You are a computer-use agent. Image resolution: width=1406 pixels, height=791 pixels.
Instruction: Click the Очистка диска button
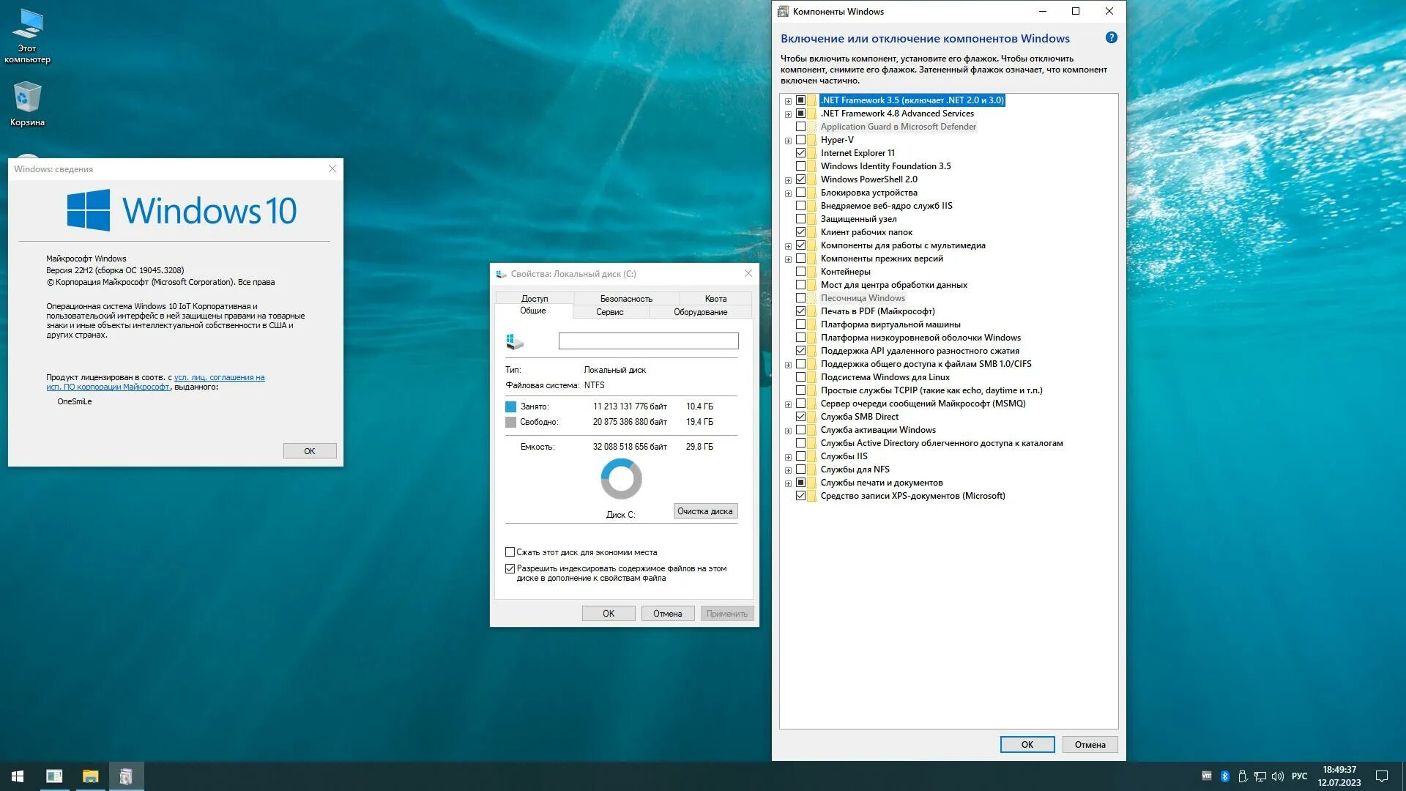705,510
